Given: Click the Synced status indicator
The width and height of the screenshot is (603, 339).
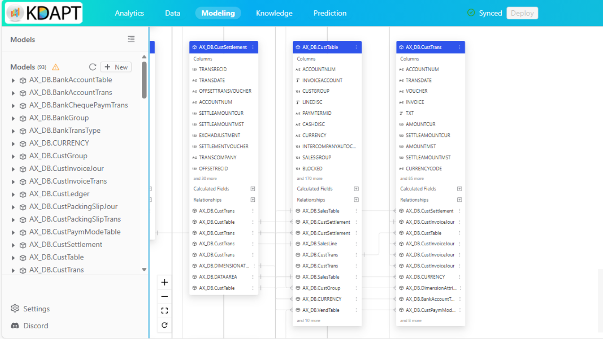Looking at the screenshot, I should [484, 13].
